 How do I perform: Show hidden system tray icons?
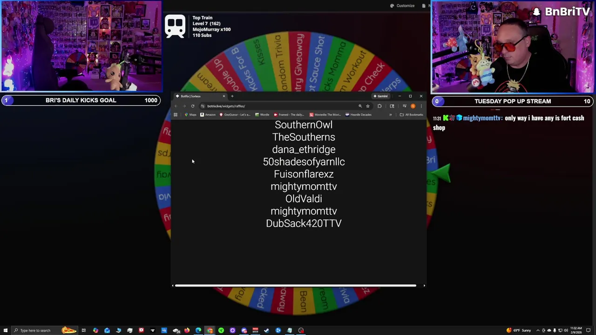coord(538,330)
